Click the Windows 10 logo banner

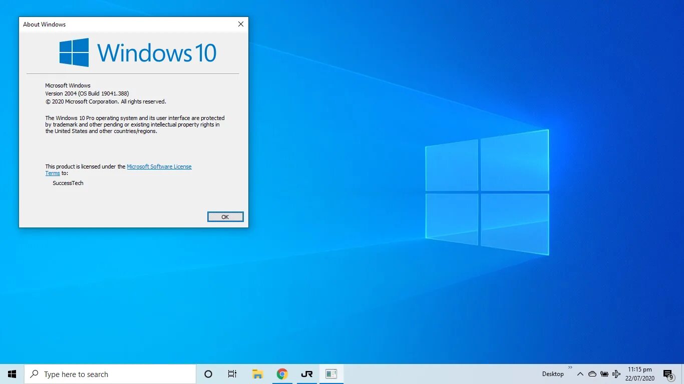tap(138, 52)
